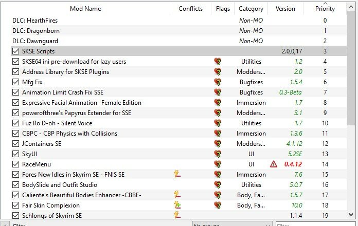Toggle SKSE64 ini pre-download checkbox
The image size is (358, 226).
(15, 62)
